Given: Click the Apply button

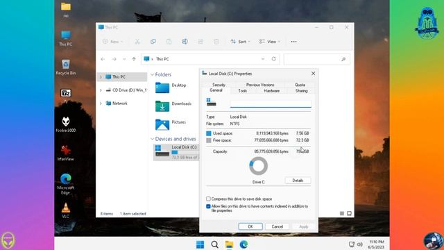Looking at the screenshot, I should tap(304, 226).
